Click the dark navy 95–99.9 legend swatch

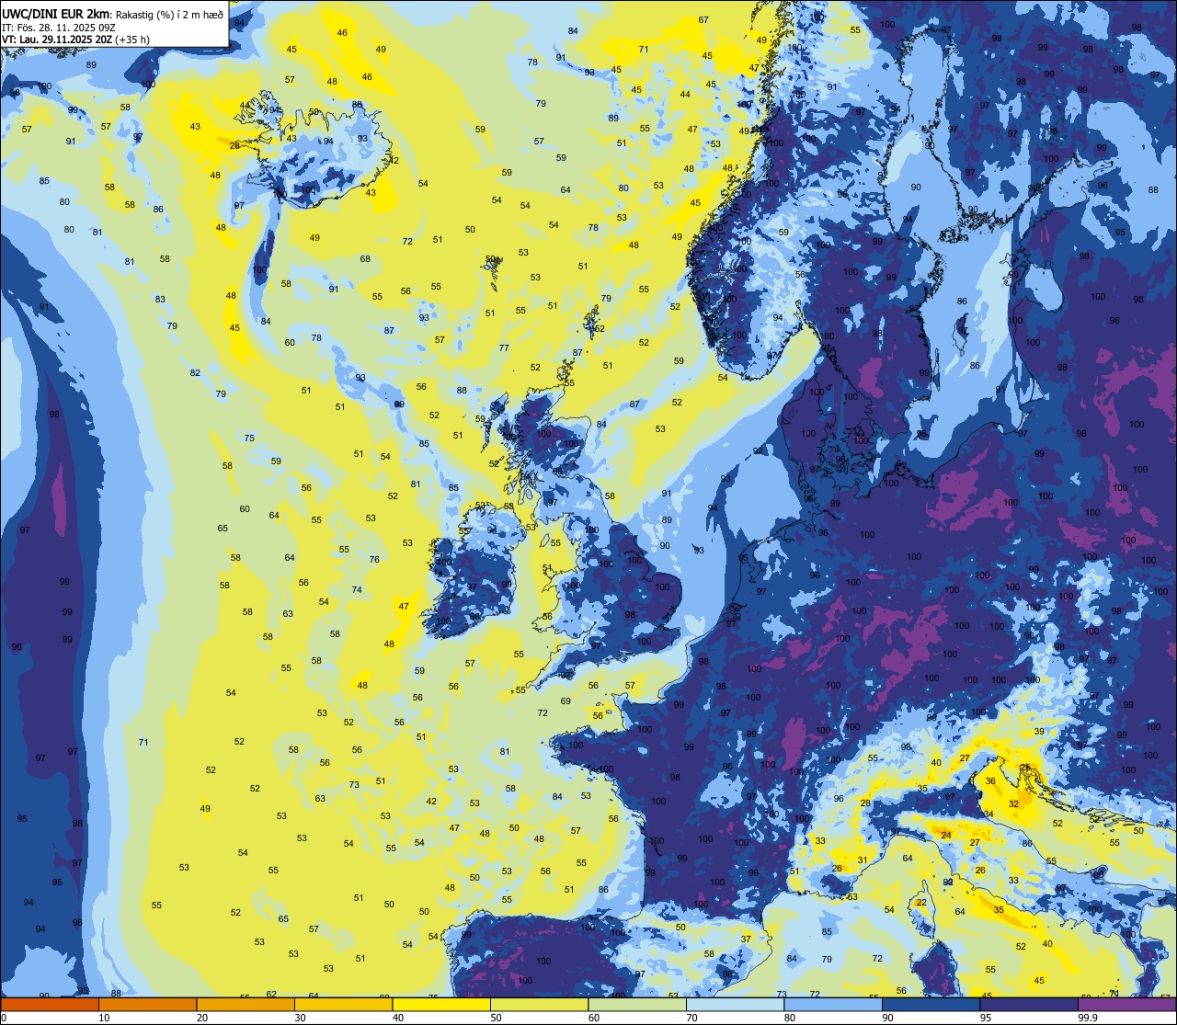(x=1029, y=1004)
